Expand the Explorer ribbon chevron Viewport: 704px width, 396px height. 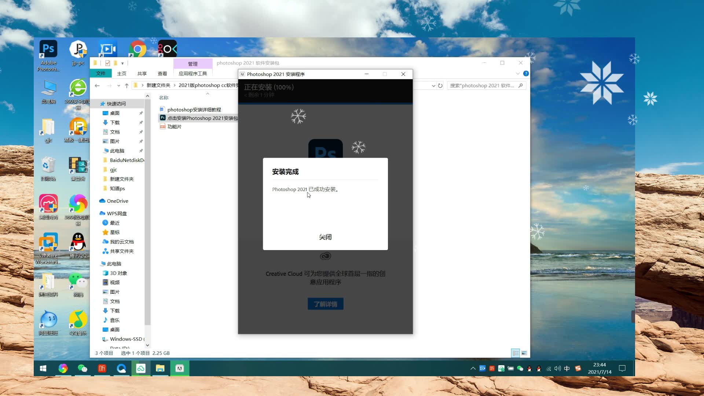(x=518, y=73)
